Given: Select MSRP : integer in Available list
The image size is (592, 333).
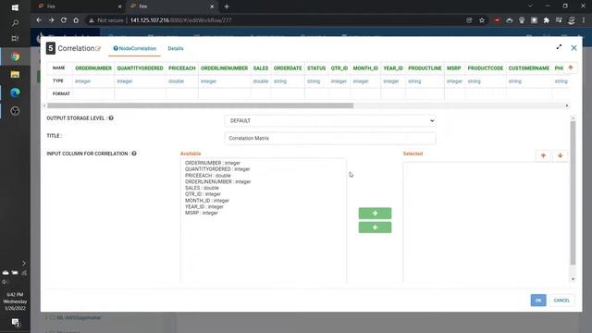Looking at the screenshot, I should click(202, 213).
